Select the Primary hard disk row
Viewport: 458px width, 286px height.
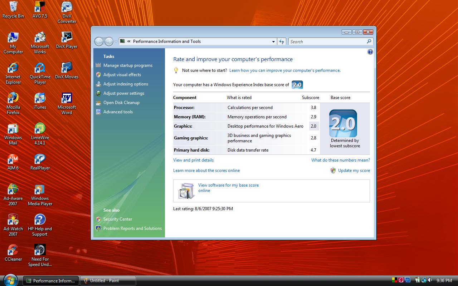[x=247, y=150]
